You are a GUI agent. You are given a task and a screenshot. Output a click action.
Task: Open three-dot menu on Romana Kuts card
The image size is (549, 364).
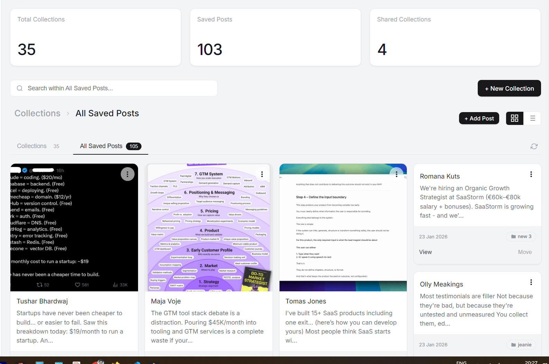coord(531,174)
